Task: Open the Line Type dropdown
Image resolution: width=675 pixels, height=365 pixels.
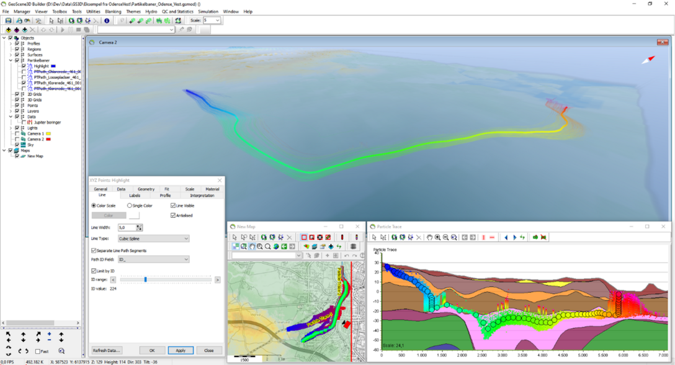Action: pos(153,239)
